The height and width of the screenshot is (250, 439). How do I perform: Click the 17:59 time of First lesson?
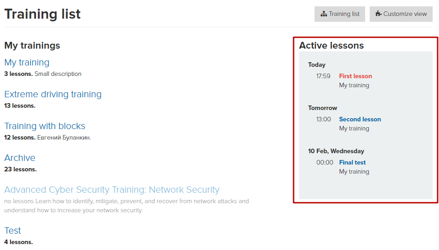(x=323, y=76)
